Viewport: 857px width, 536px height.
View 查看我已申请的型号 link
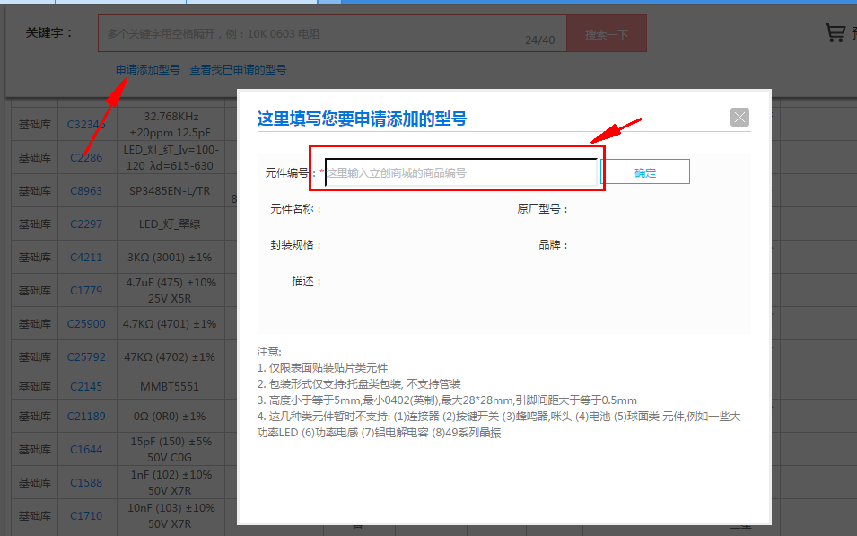point(238,69)
